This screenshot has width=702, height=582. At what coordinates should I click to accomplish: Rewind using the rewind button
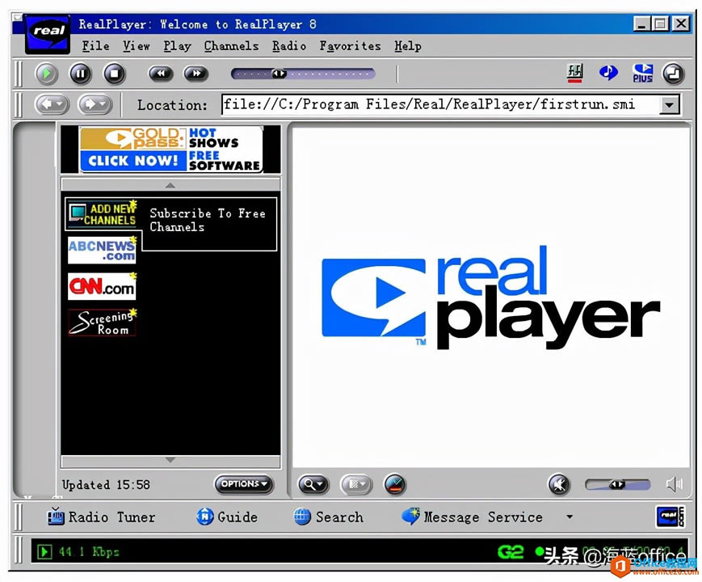[x=161, y=74]
